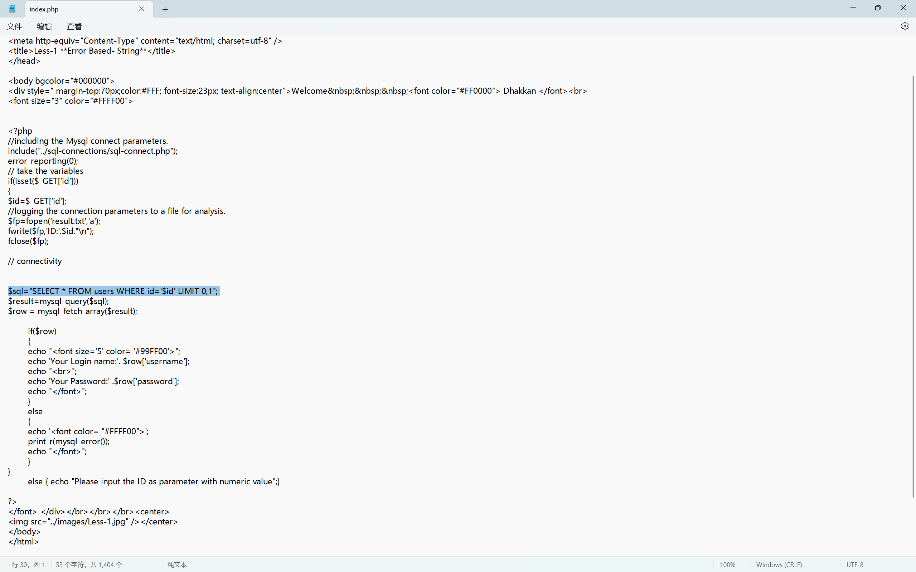Click the 纯文本 status label
The width and height of the screenshot is (916, 572).
(177, 564)
